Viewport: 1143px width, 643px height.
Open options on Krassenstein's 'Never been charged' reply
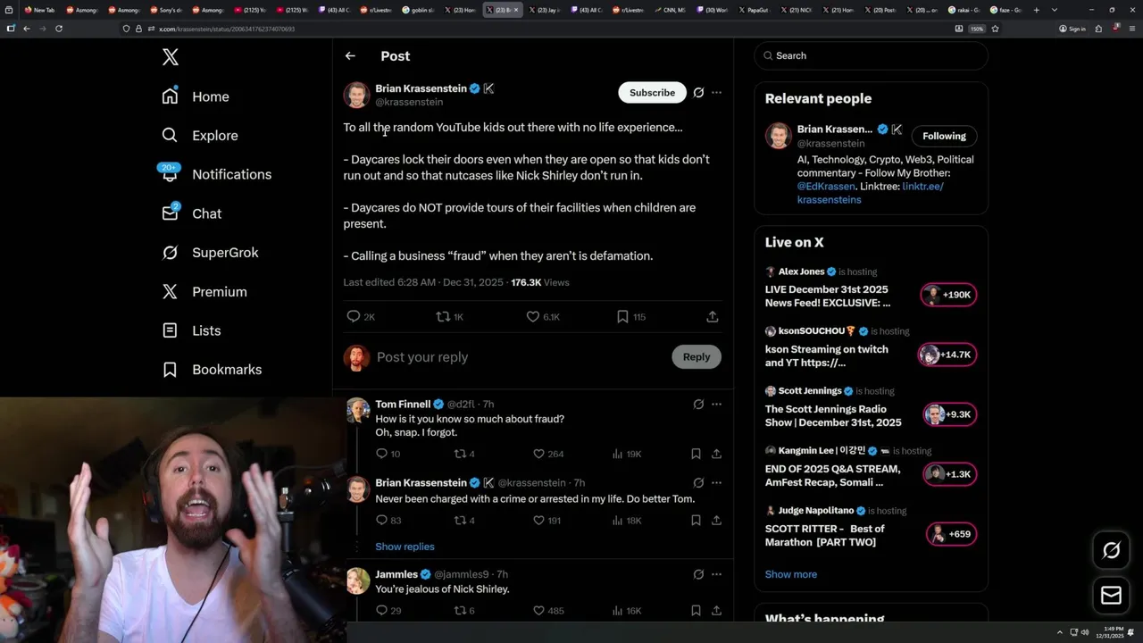coord(716,483)
